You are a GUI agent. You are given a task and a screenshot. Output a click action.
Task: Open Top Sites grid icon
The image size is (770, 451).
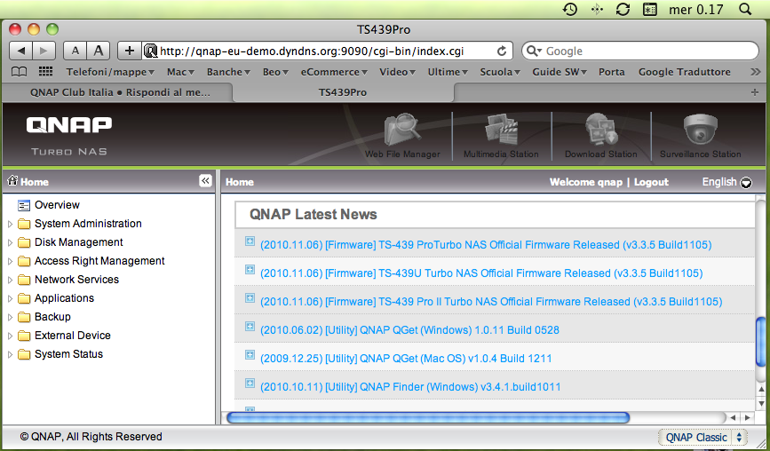45,72
